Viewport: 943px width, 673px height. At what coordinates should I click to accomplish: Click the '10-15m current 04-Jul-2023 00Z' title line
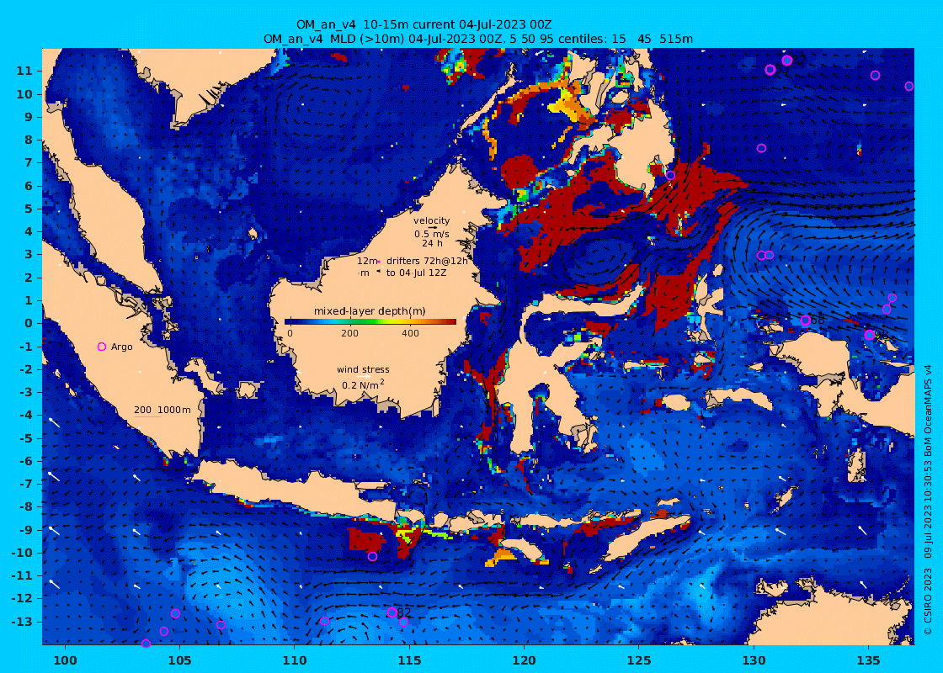pos(424,24)
